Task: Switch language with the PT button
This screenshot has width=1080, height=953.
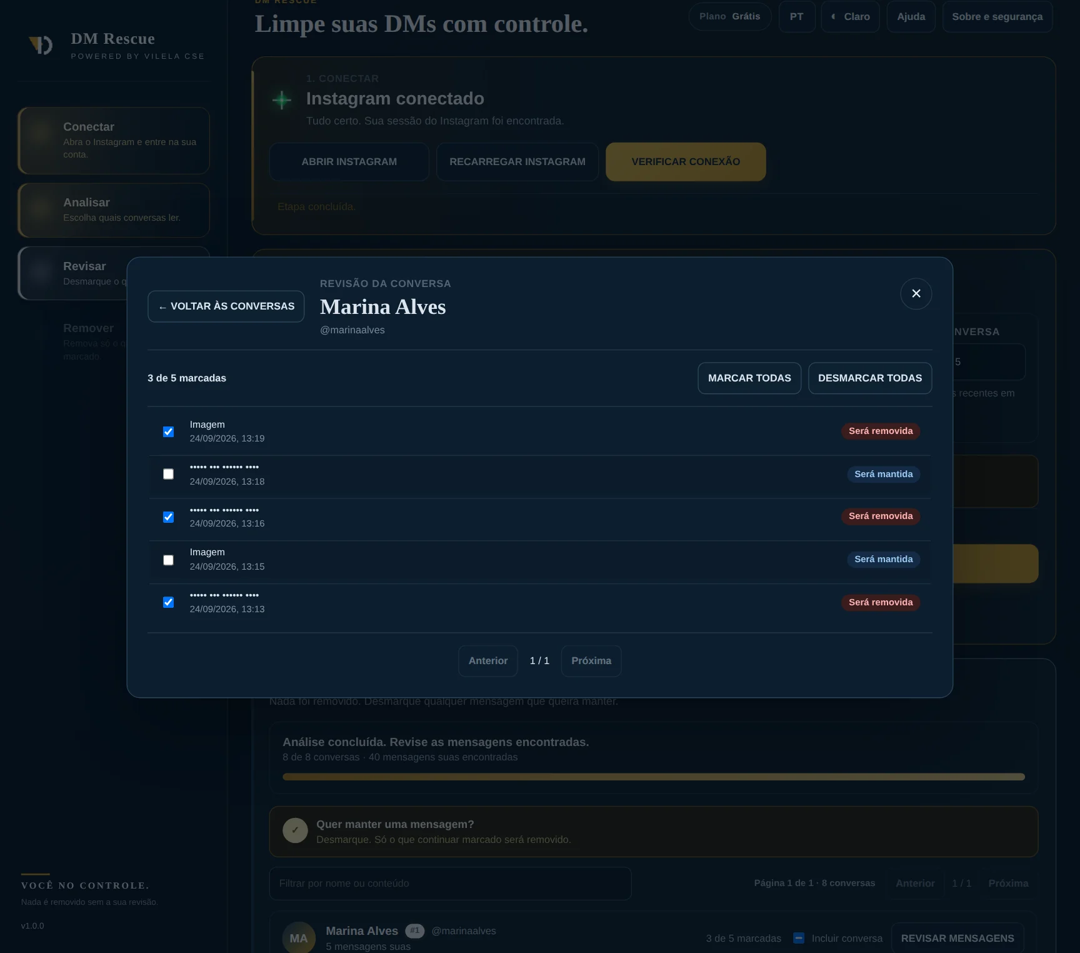Action: [797, 17]
